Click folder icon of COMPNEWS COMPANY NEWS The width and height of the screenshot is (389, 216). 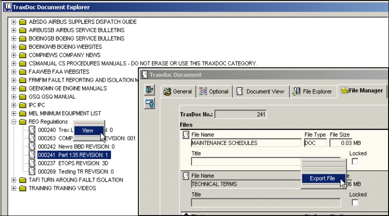tap(22, 55)
